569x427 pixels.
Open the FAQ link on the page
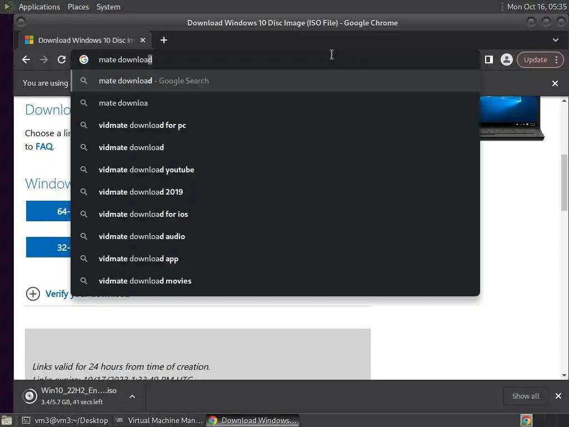click(x=44, y=147)
